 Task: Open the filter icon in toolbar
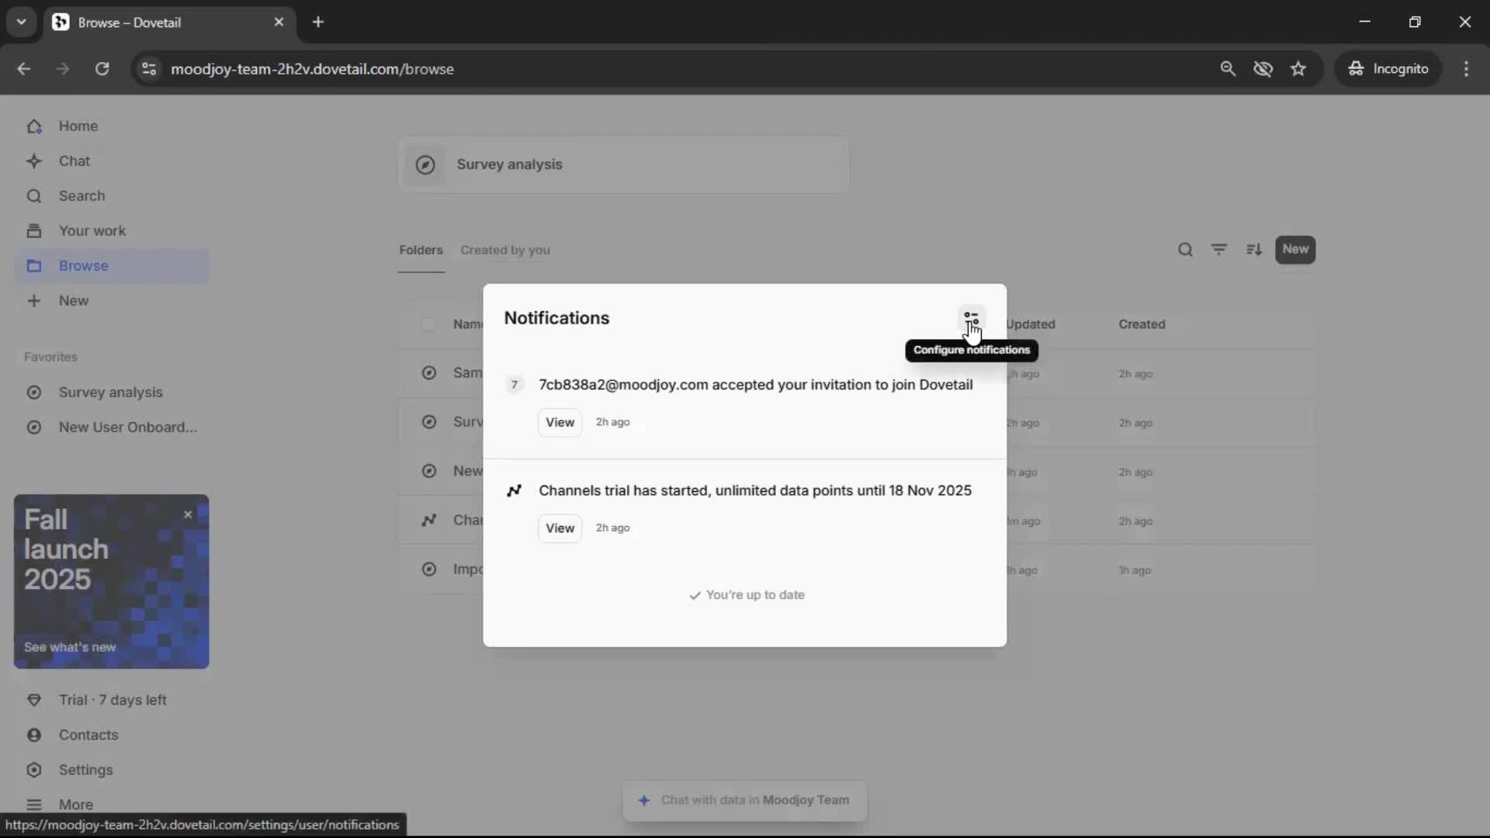(1219, 250)
